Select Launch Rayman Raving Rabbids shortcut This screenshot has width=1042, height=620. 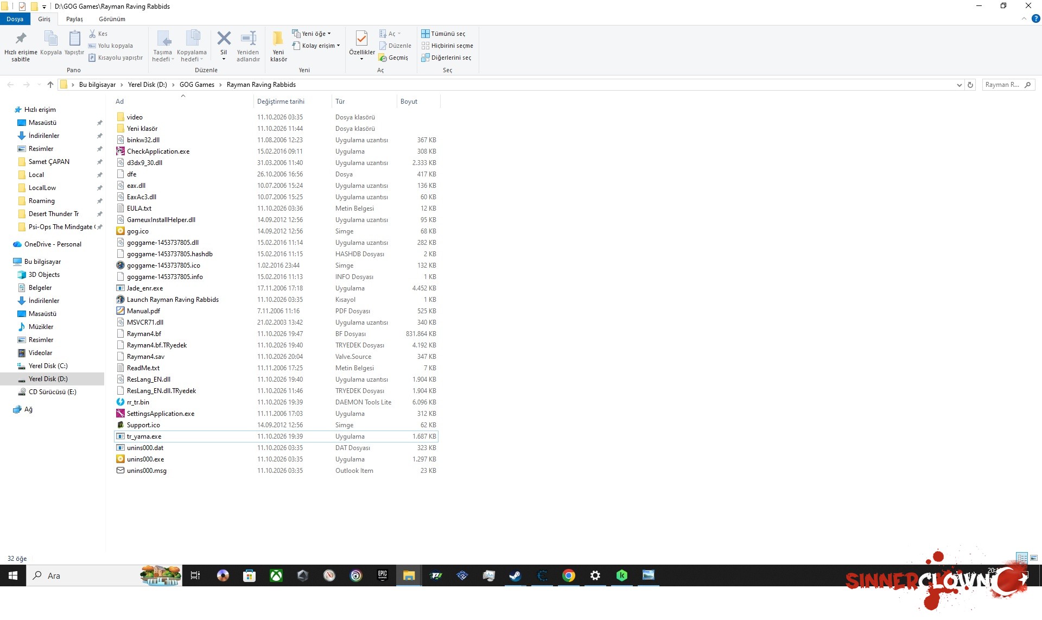tap(276, 300)
